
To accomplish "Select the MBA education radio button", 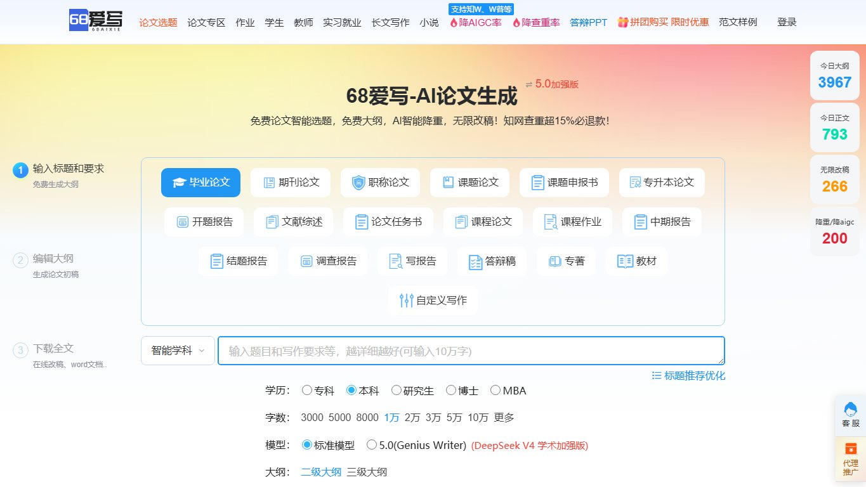I will (495, 391).
